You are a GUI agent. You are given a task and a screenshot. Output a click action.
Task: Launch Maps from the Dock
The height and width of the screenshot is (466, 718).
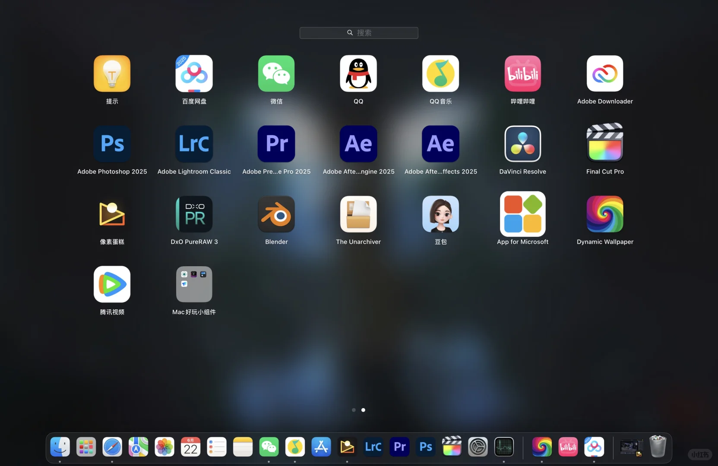[x=138, y=447]
